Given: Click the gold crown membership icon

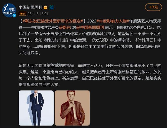Looking at the screenshot, I should pos(46,7).
